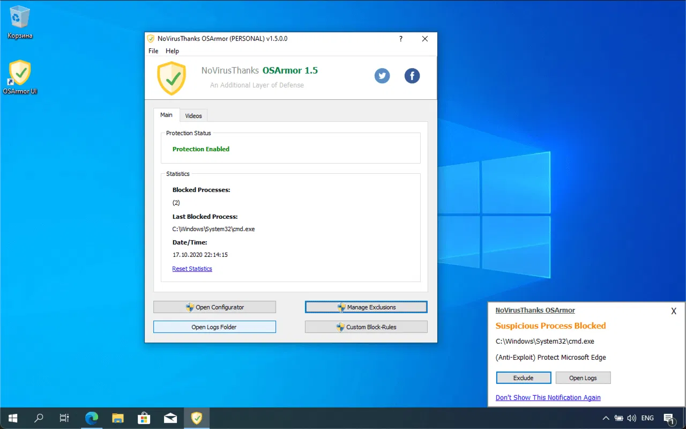Open Task View from the taskbar

[64, 418]
